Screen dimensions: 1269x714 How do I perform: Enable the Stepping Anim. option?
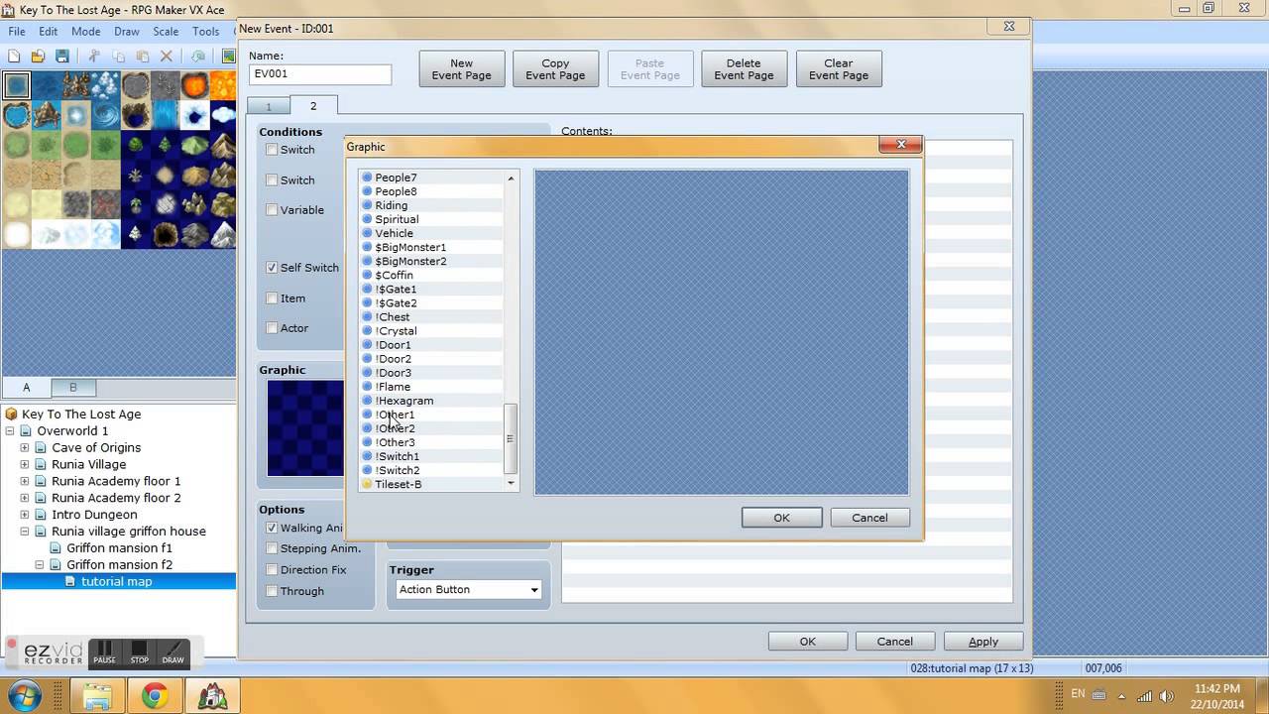point(272,548)
